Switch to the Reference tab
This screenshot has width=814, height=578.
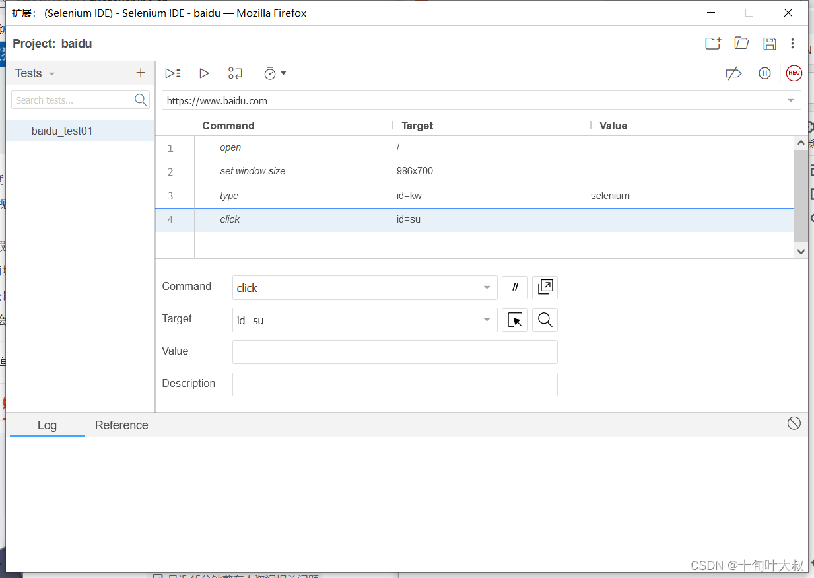click(x=121, y=425)
